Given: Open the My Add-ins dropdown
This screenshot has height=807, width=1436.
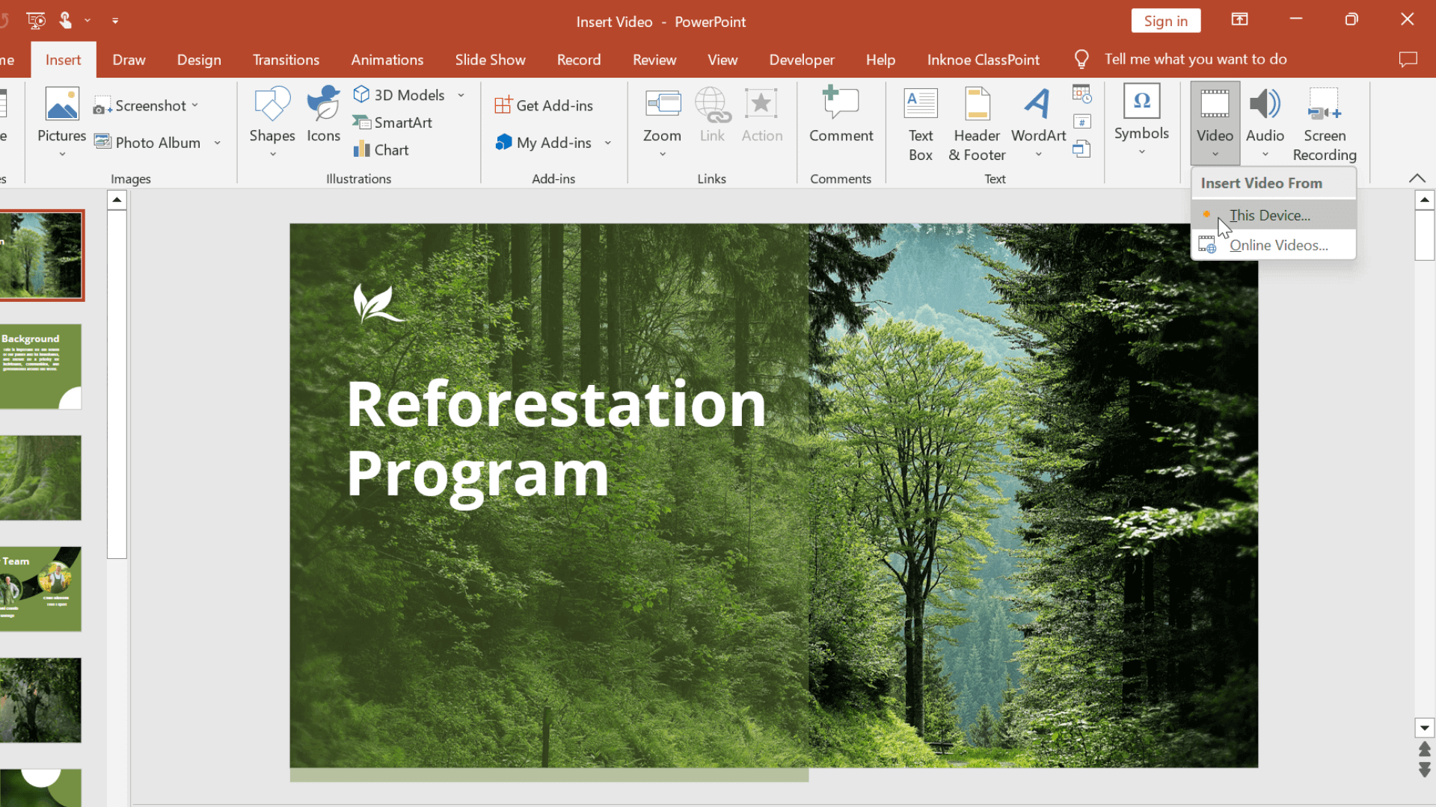Looking at the screenshot, I should pyautogui.click(x=609, y=143).
